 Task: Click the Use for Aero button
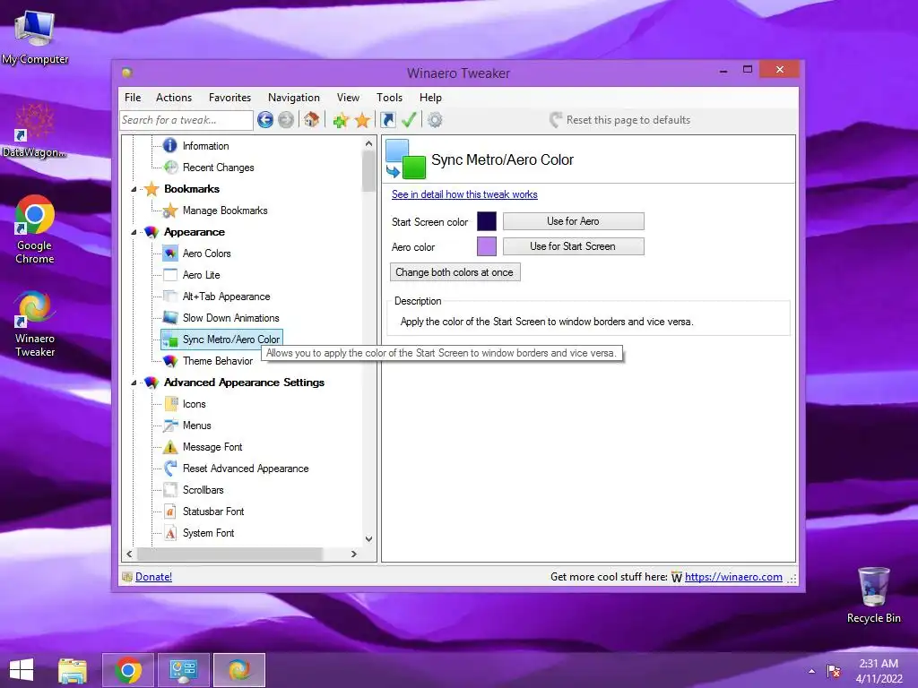tap(573, 221)
